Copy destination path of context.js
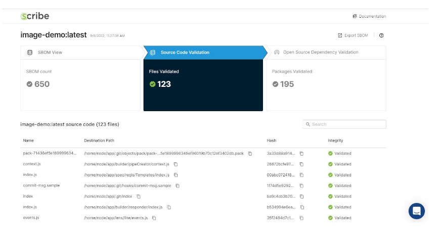The width and height of the screenshot is (442, 237). coord(175,164)
